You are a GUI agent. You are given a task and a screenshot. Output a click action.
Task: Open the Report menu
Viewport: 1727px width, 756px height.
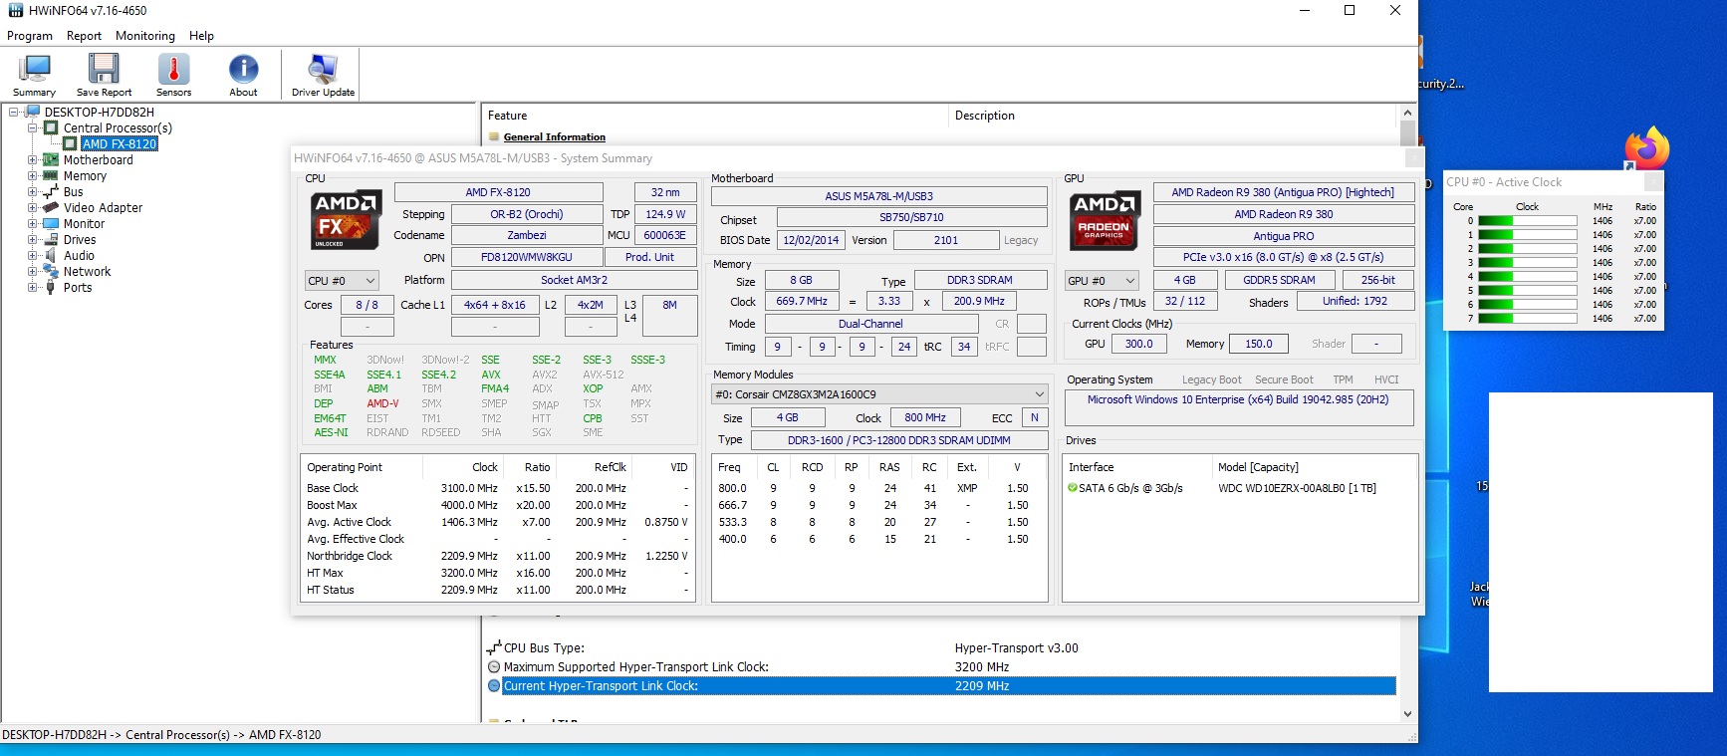pos(85,36)
